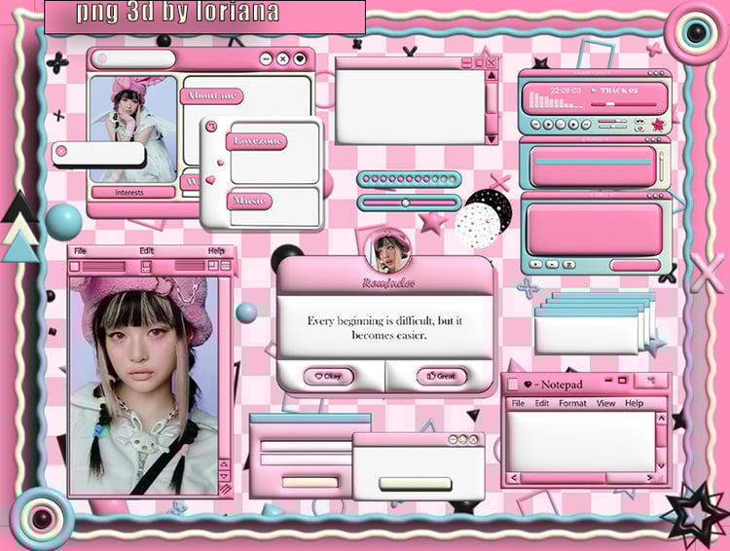Open File menu in image viewer window
Viewport: 730px width, 551px height.
tap(80, 251)
